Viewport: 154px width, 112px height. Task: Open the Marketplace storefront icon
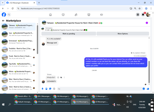point(89,15)
